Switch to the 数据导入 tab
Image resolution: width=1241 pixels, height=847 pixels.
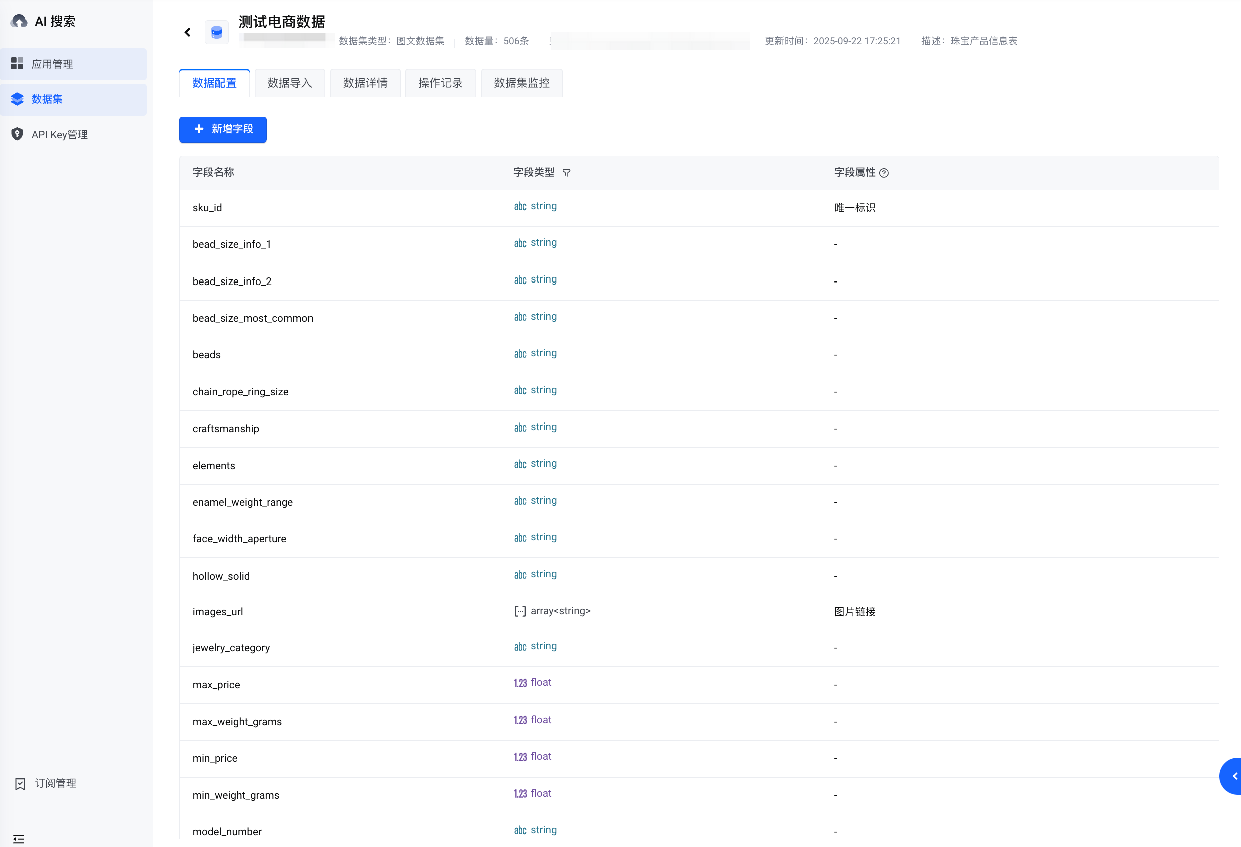pos(289,83)
